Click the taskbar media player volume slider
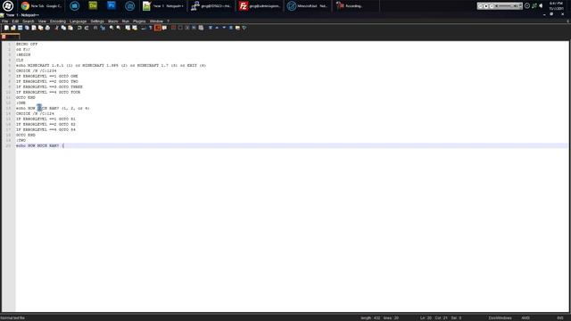Viewport: 571px width, 321px height. coord(506,6)
